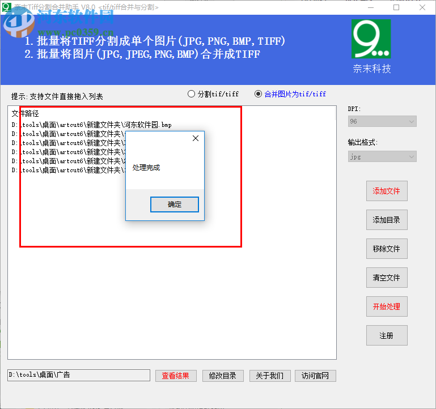436x409 pixels.
Task: Click the 清空文件 button
Action: click(387, 278)
